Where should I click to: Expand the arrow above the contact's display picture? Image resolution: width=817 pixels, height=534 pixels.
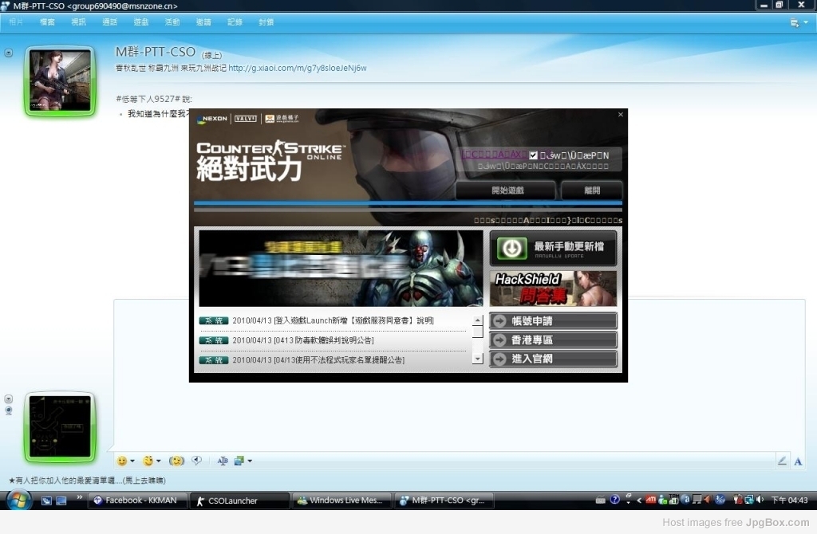[x=9, y=53]
